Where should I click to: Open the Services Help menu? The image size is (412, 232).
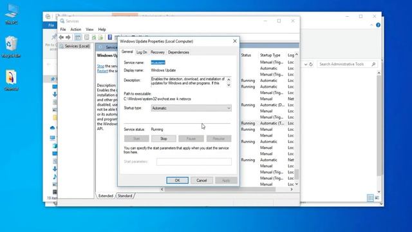(102, 30)
